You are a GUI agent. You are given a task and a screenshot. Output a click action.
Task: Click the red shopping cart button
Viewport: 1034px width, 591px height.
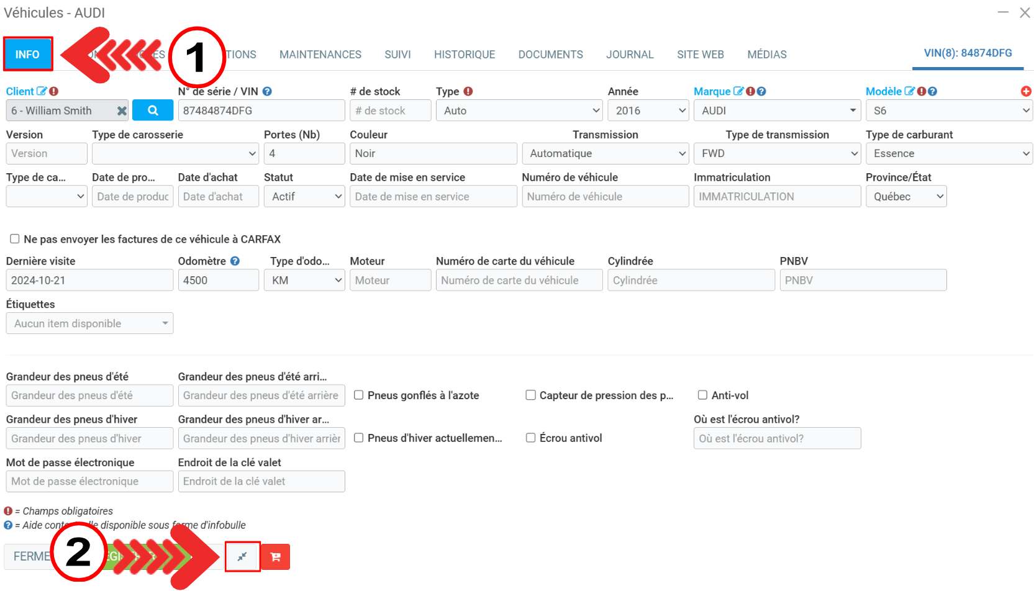point(275,557)
